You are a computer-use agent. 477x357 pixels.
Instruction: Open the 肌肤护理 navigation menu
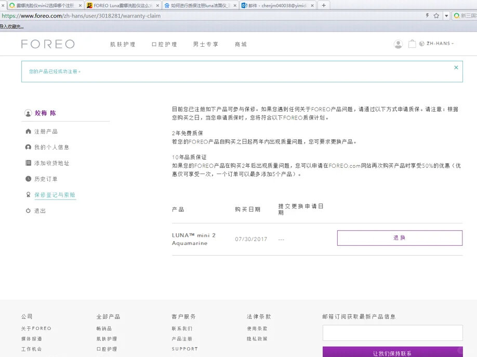pos(123,45)
